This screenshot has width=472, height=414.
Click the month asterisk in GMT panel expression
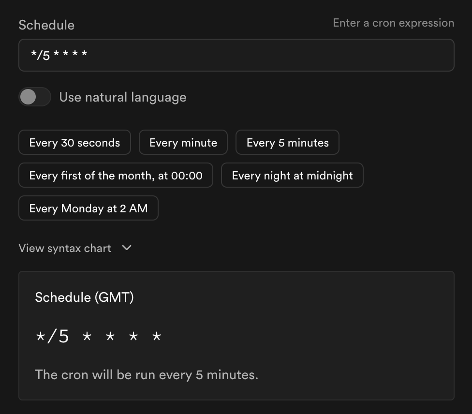pos(133,336)
